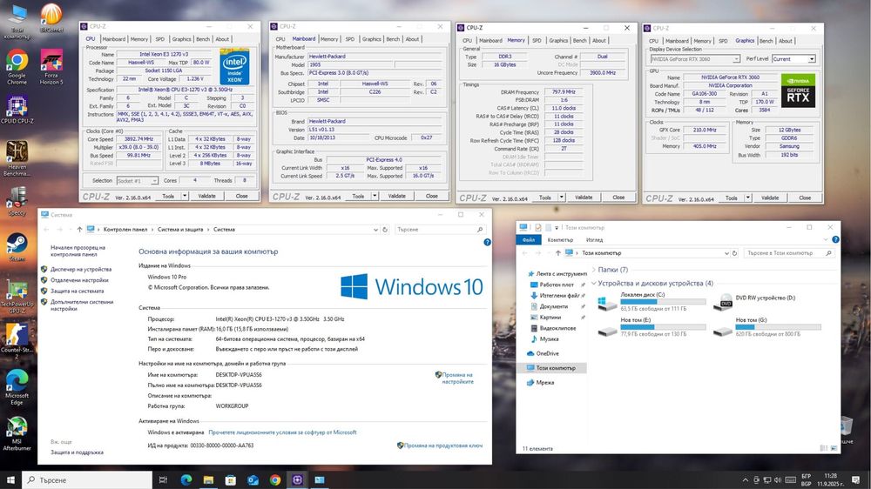The height and width of the screenshot is (489, 871).
Task: Refresh the System window address bar
Action: click(x=385, y=229)
